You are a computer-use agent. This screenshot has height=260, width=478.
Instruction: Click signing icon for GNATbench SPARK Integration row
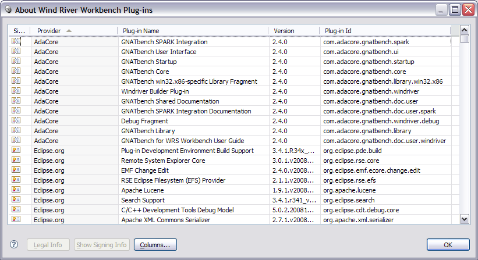click(16, 41)
